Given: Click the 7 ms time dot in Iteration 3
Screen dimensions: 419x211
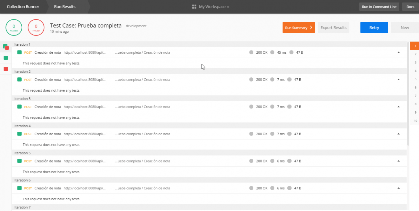Looking at the screenshot, I should tap(272, 107).
